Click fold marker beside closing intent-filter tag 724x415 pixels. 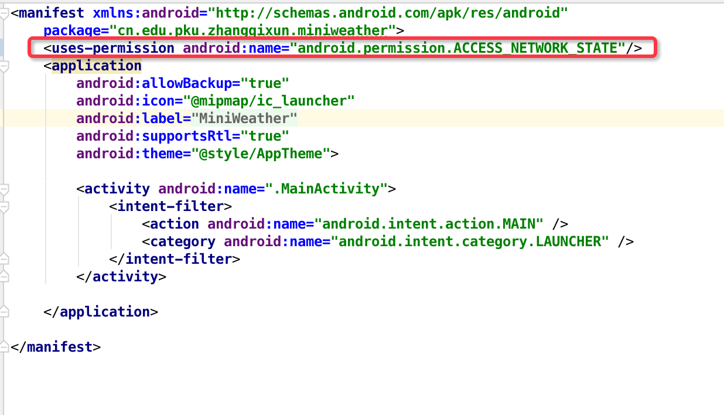4,259
